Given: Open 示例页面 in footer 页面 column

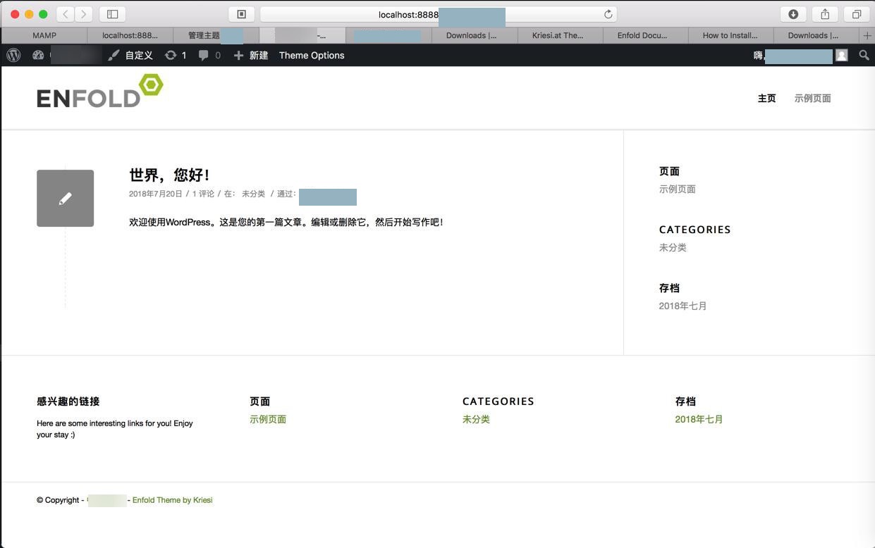Looking at the screenshot, I should pyautogui.click(x=267, y=419).
